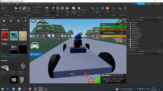Click the white car icon in game

point(35,45)
